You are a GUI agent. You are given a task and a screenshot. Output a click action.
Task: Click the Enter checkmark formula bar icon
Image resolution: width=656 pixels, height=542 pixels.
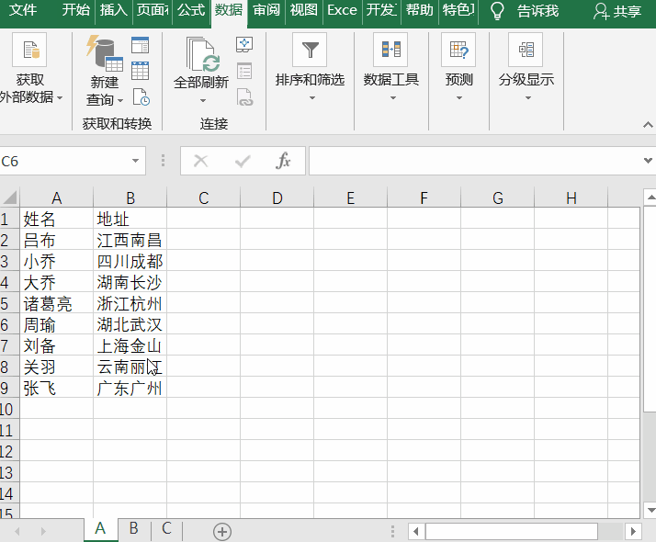click(243, 161)
